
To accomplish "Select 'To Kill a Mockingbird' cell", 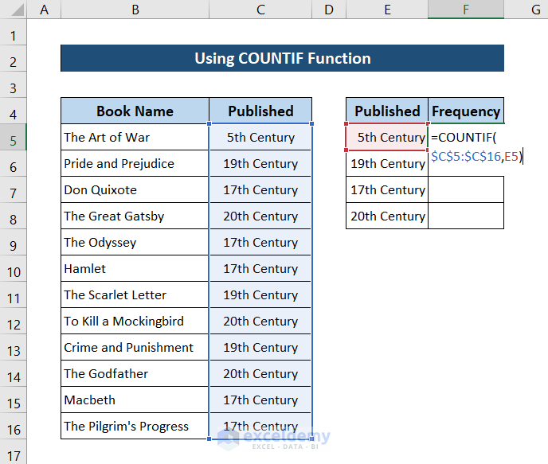I will 135,321.
